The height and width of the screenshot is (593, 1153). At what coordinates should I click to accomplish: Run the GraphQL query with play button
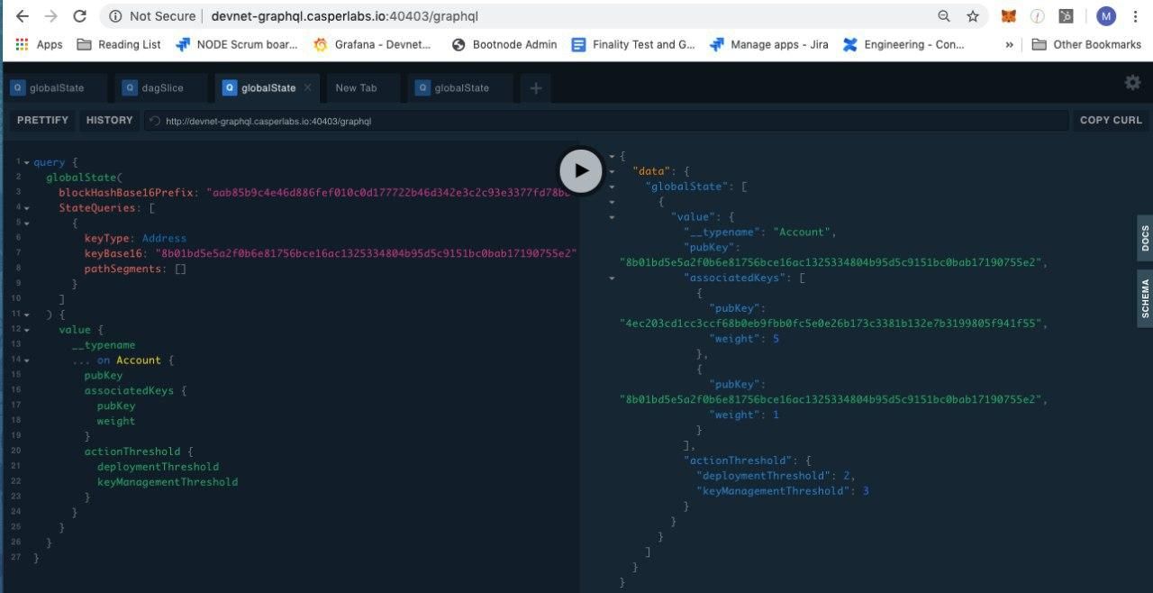coord(581,170)
